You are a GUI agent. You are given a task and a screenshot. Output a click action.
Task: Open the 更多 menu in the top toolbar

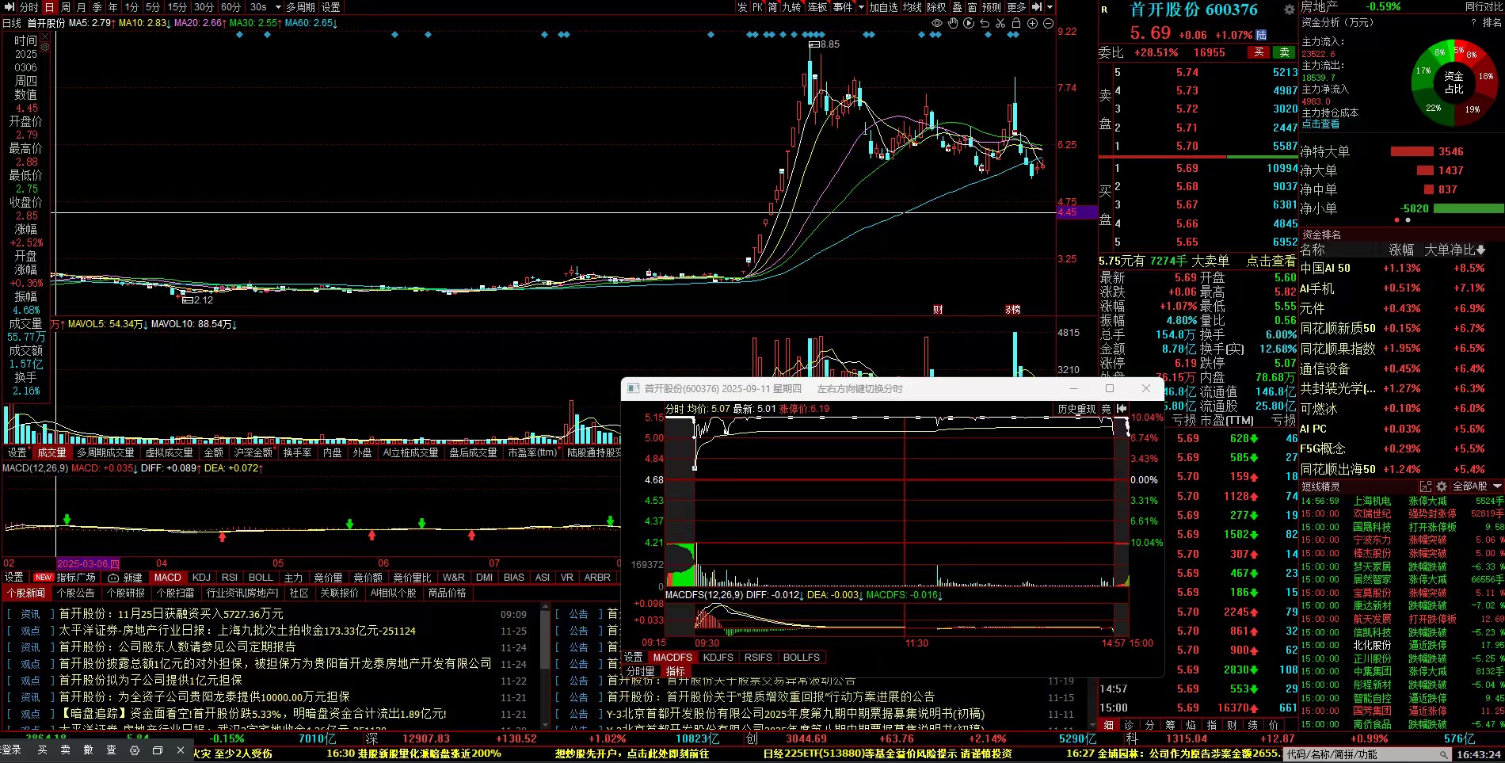point(1016,7)
